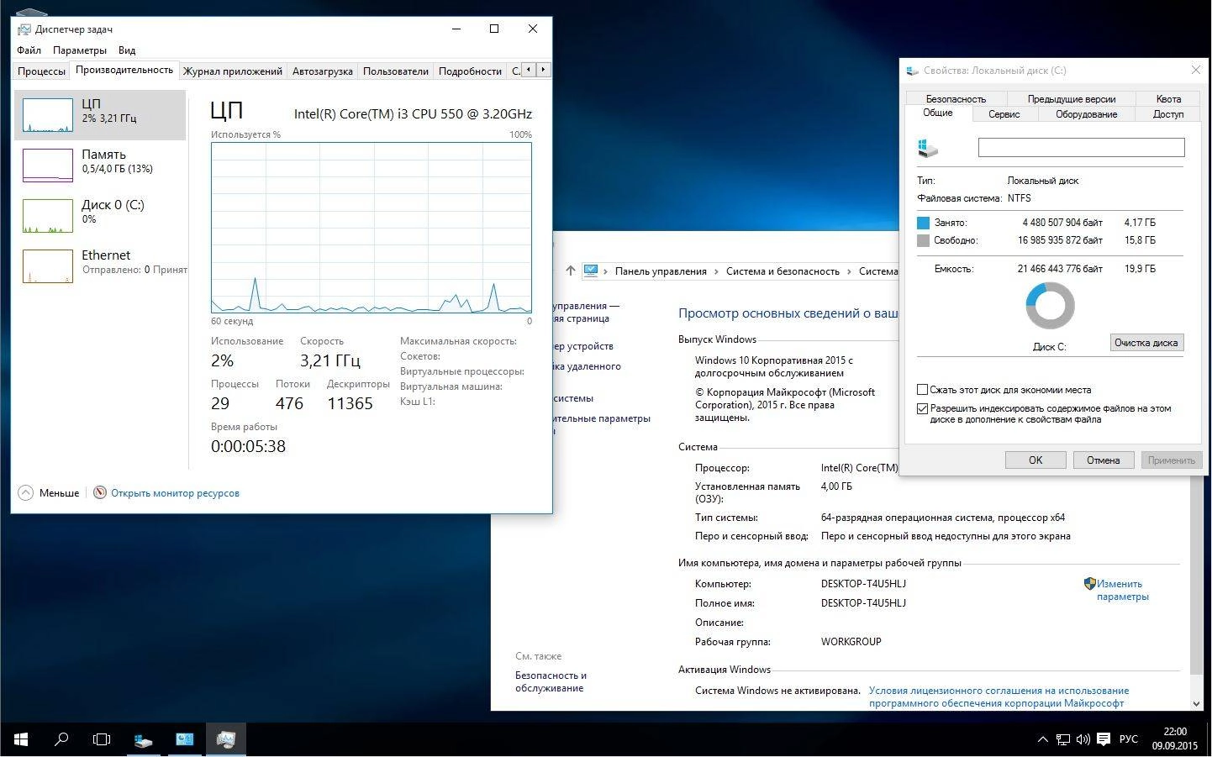This screenshot has height=757, width=1212.
Task: Click Отмена in disk properties dialog
Action: pyautogui.click(x=1103, y=460)
